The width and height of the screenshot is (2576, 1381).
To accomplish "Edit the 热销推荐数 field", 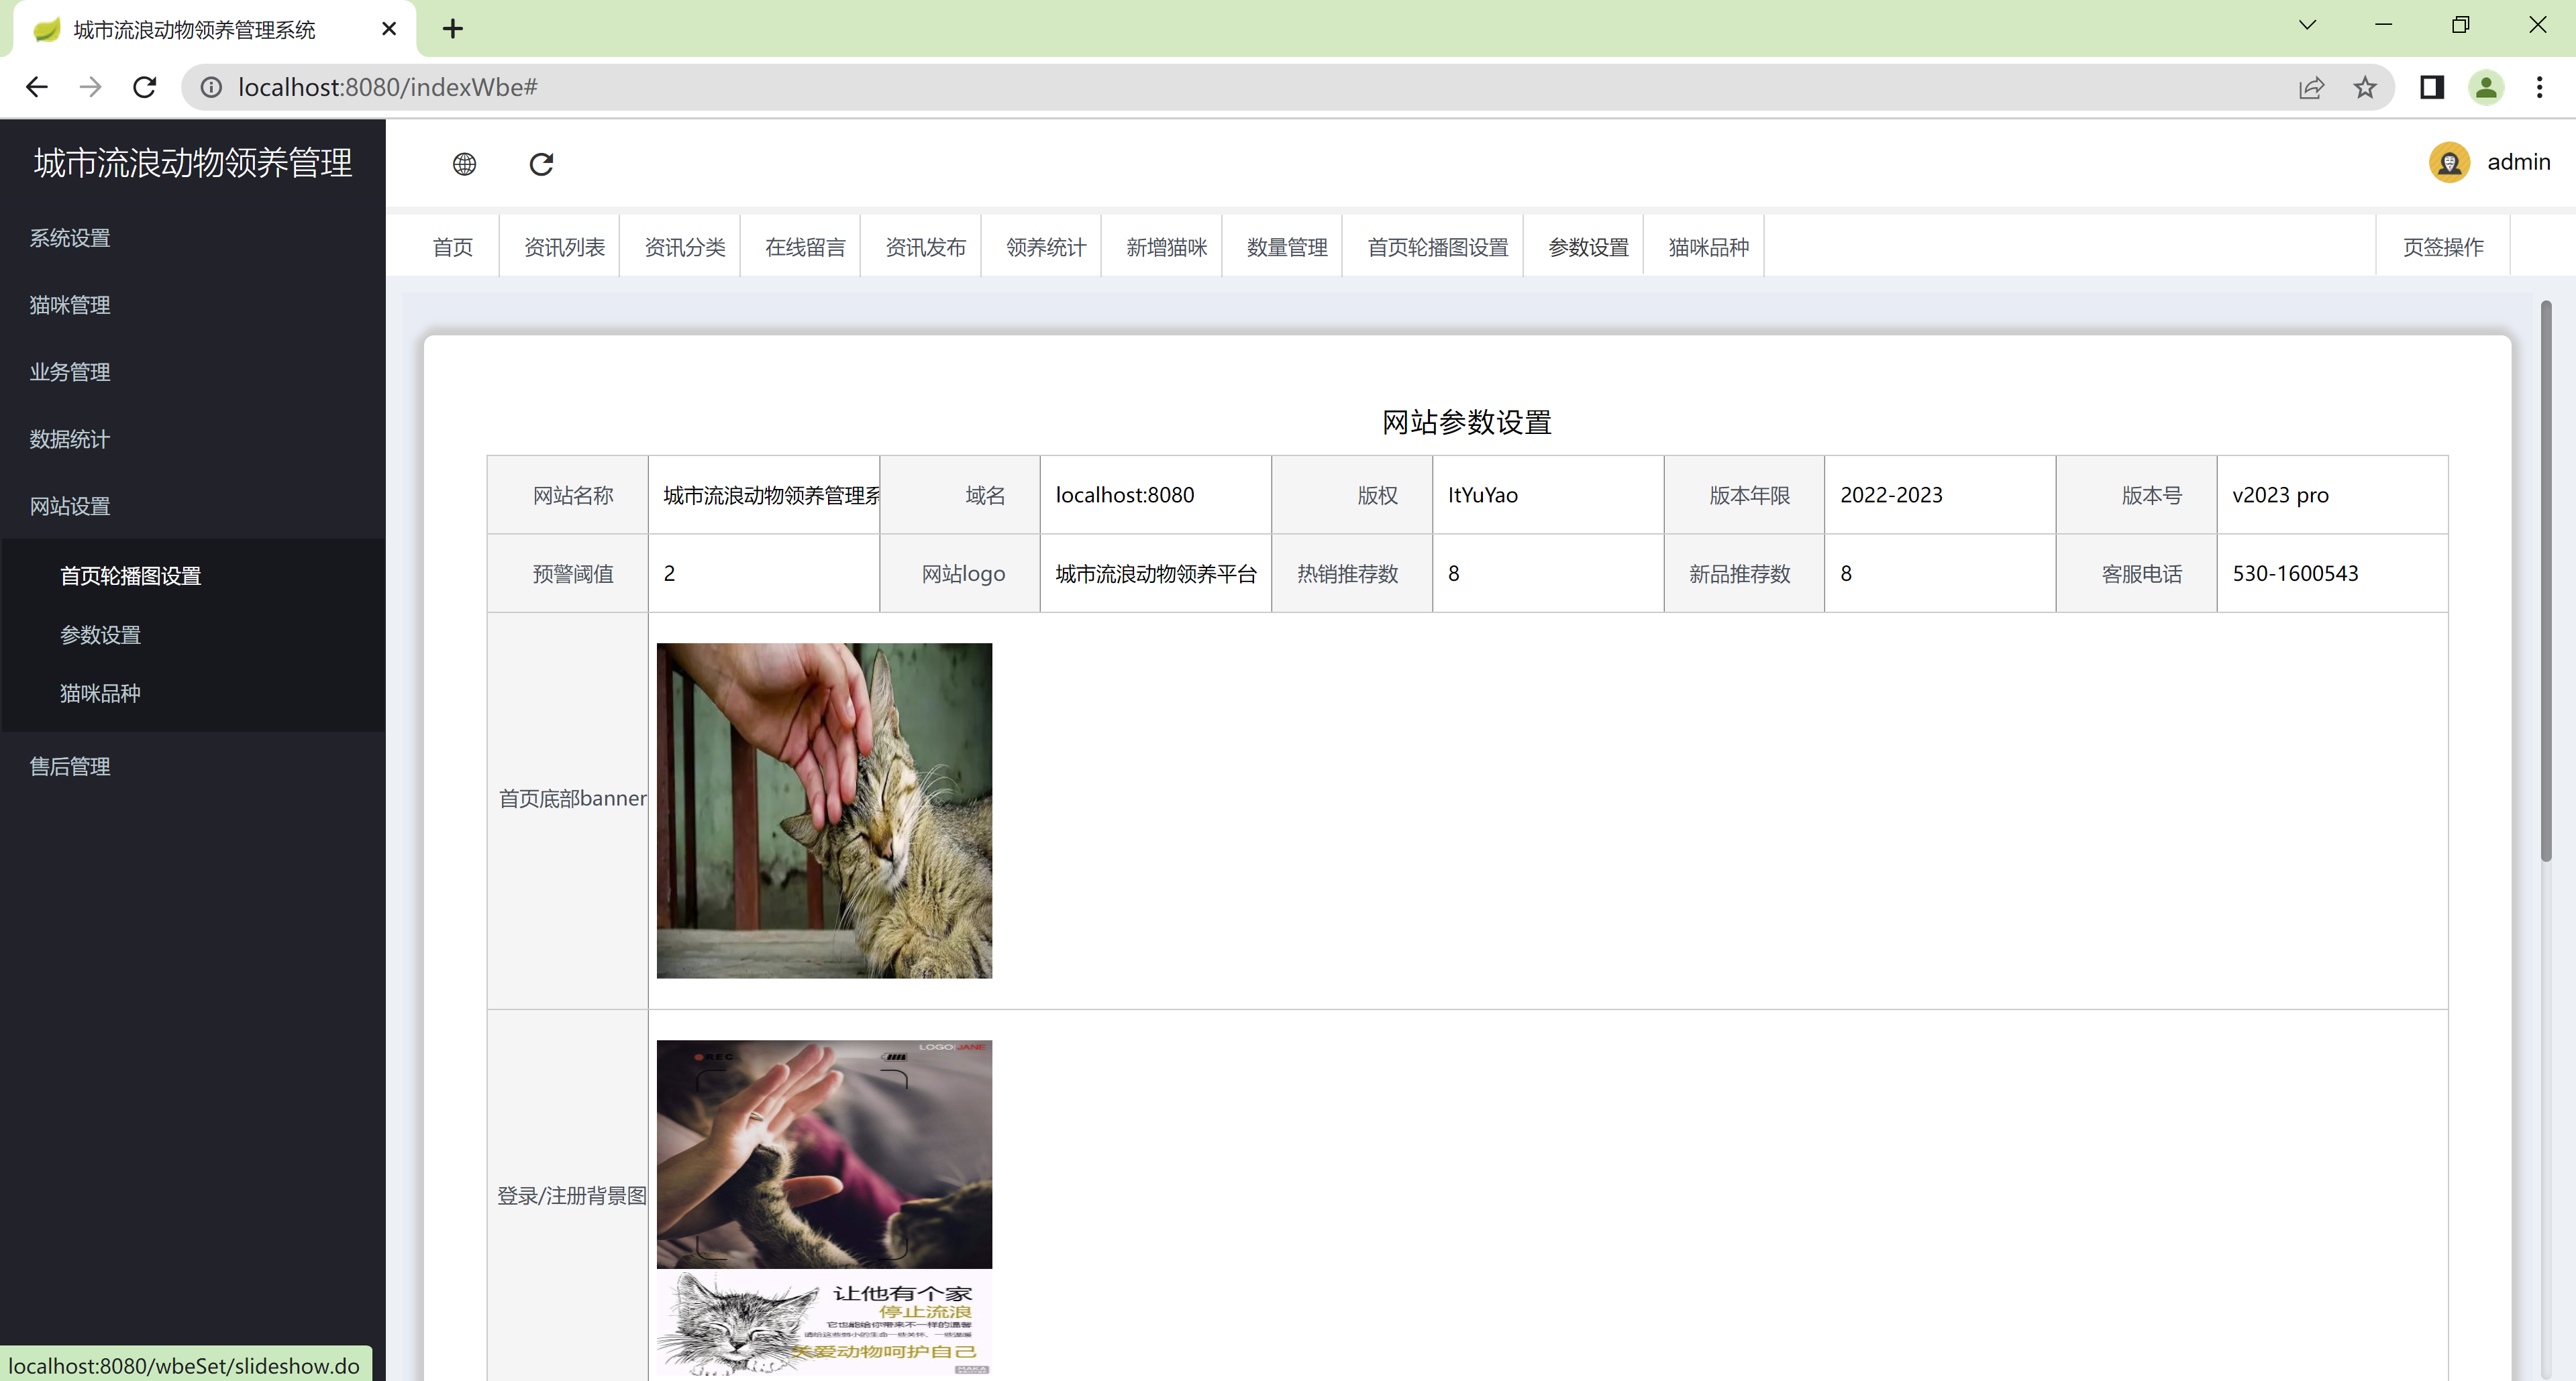I will point(1548,573).
